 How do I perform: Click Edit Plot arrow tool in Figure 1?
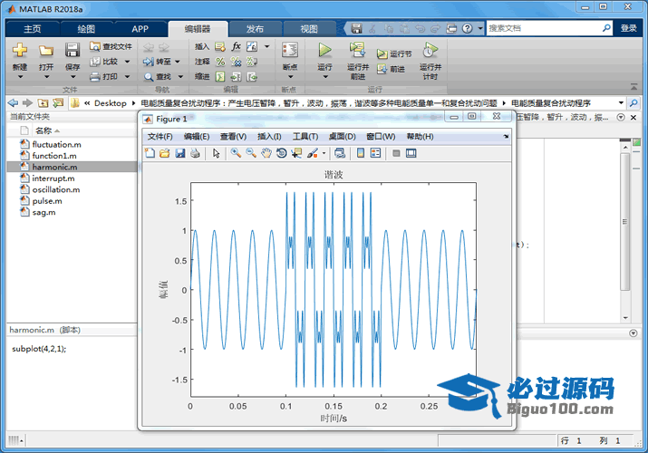pyautogui.click(x=216, y=153)
